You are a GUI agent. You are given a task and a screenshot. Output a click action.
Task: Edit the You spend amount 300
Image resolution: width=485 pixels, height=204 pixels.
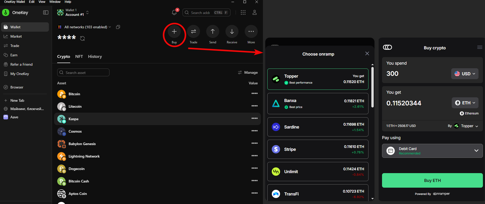coord(392,74)
